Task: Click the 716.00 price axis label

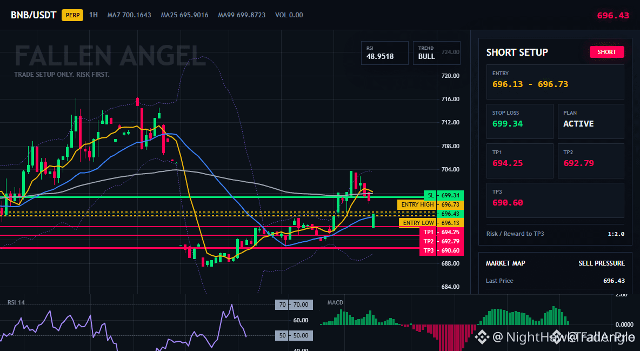Action: pos(450,99)
